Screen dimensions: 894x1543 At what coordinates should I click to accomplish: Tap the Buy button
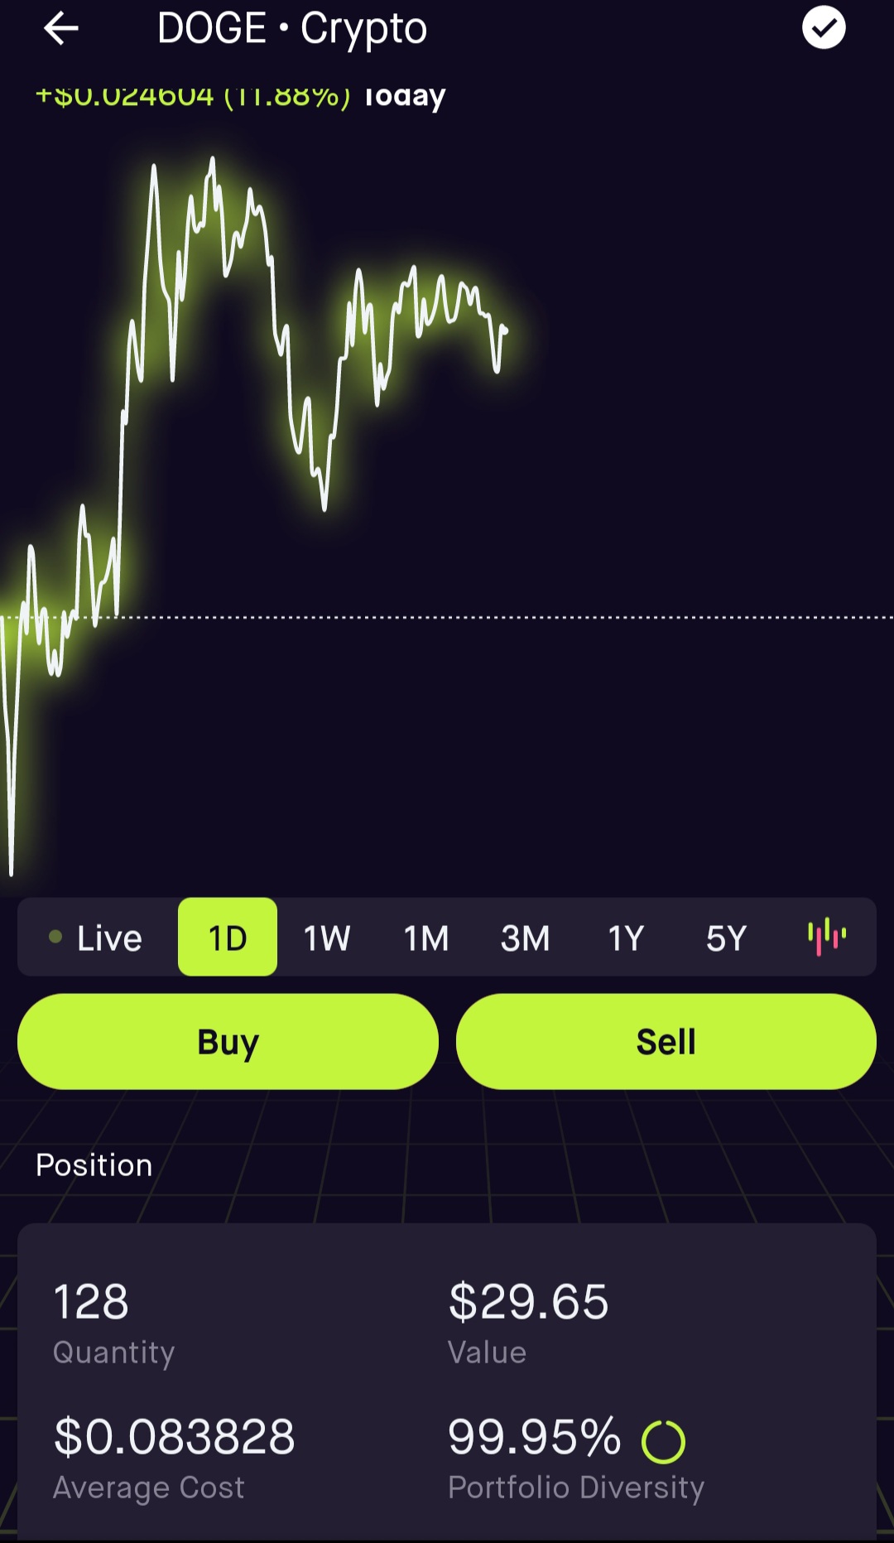point(228,1041)
